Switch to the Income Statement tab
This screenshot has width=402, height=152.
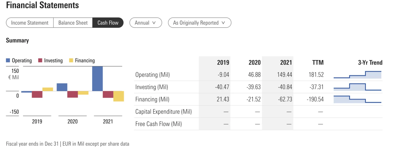30,23
